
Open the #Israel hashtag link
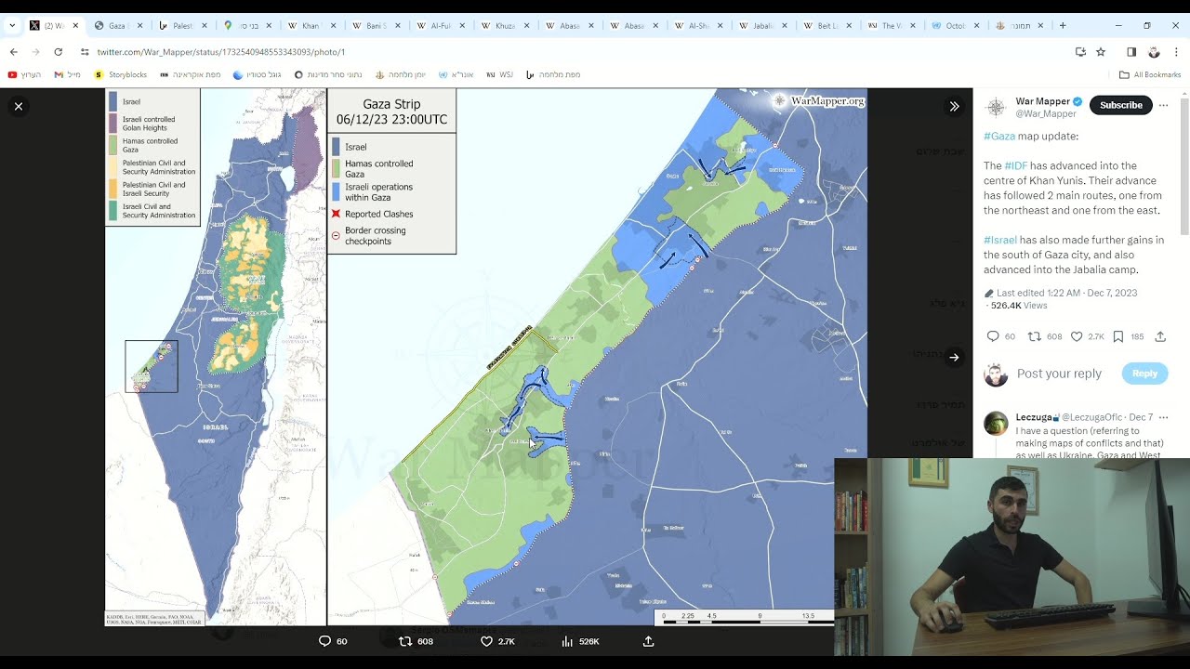click(x=1000, y=240)
